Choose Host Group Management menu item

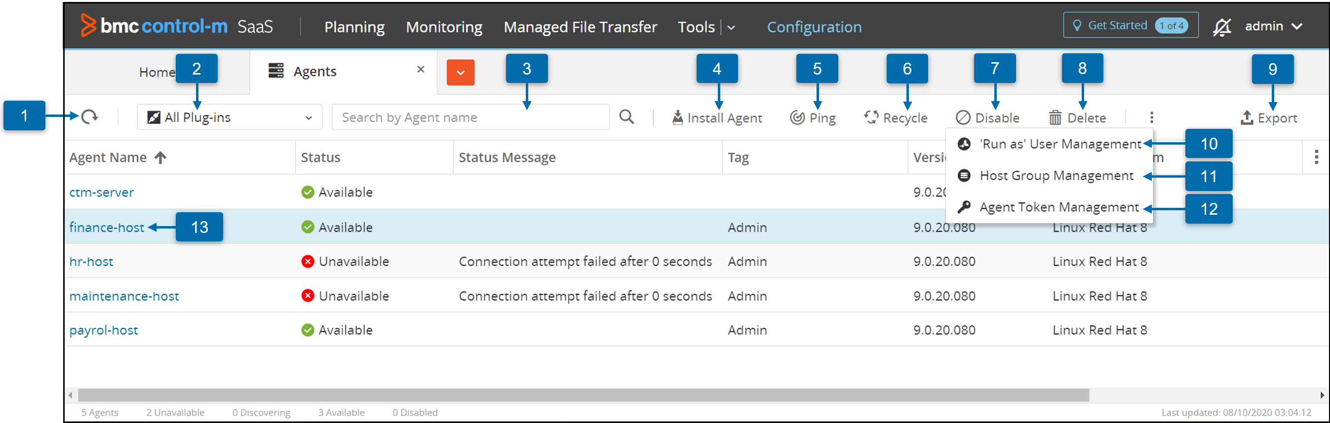point(1056,176)
